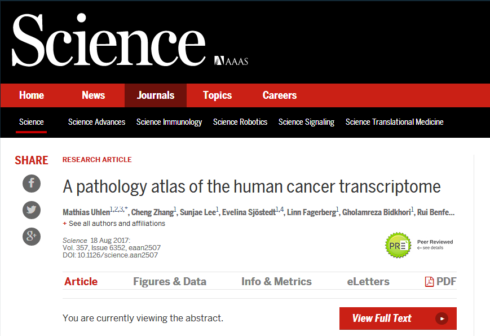Screen dimensions: 490x336
Task: Open Science Translational Medicine link
Action: [395, 122]
